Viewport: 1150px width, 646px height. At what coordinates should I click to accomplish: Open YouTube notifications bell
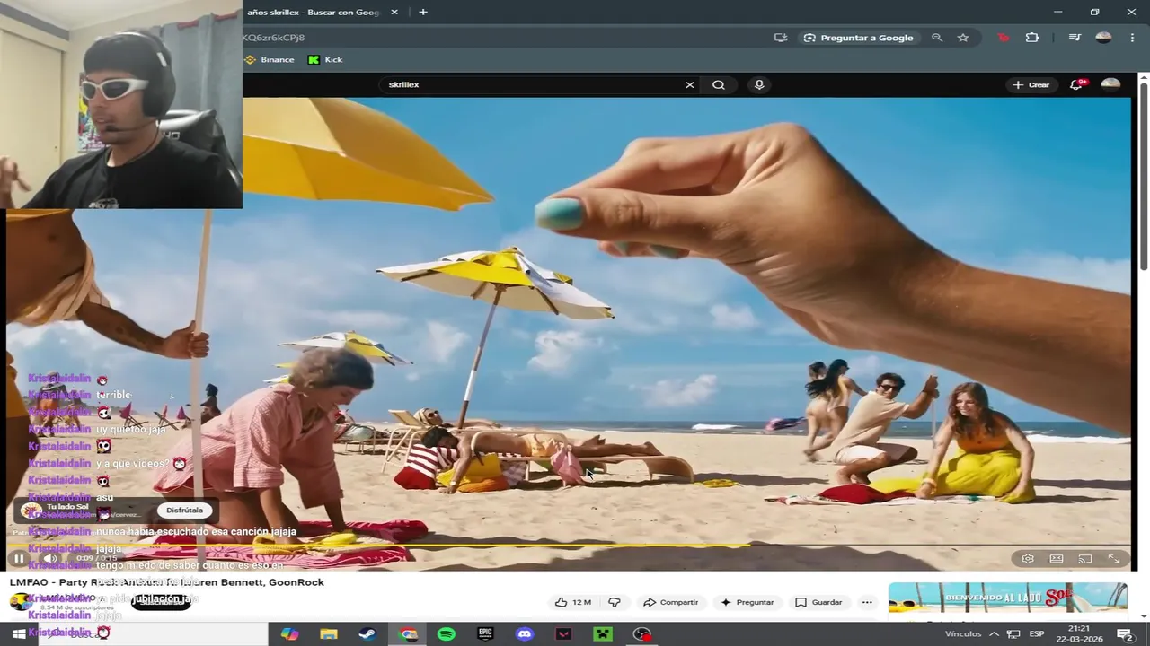pos(1076,84)
